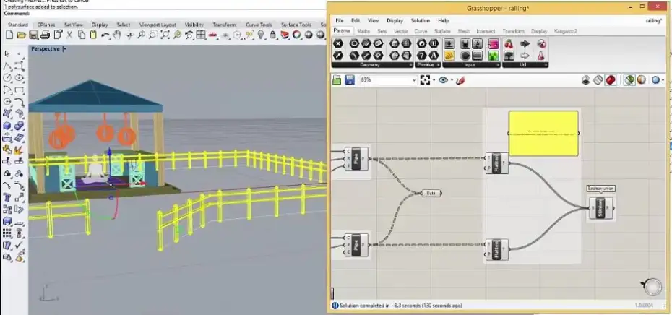Click the light bulb visibility icon in Rhino

[x=261, y=35]
